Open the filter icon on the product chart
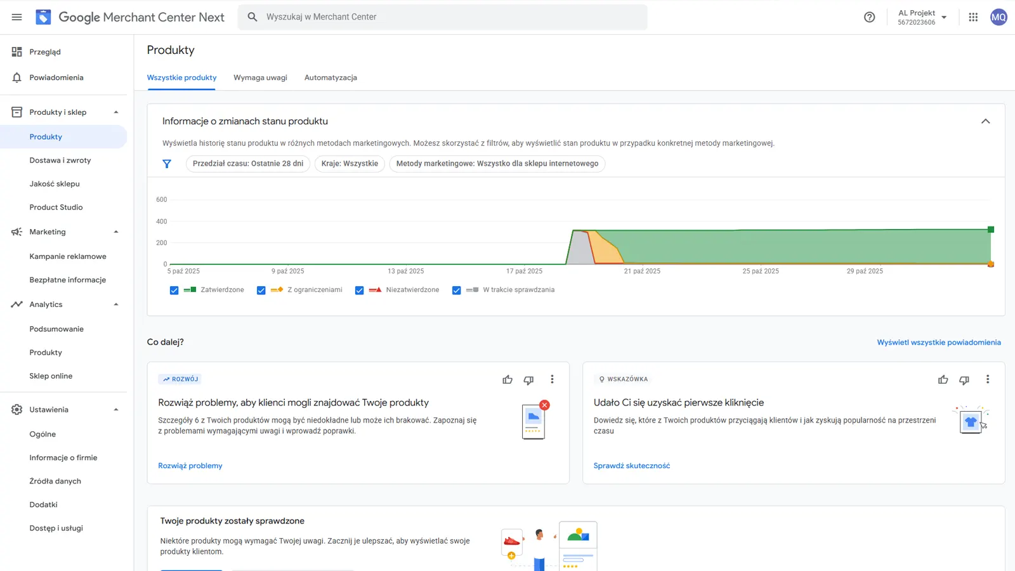 (x=167, y=164)
